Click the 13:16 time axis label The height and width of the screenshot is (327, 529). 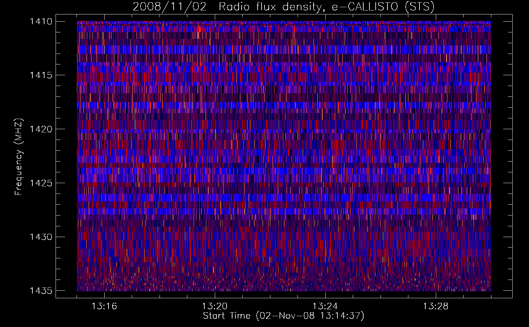(104, 306)
